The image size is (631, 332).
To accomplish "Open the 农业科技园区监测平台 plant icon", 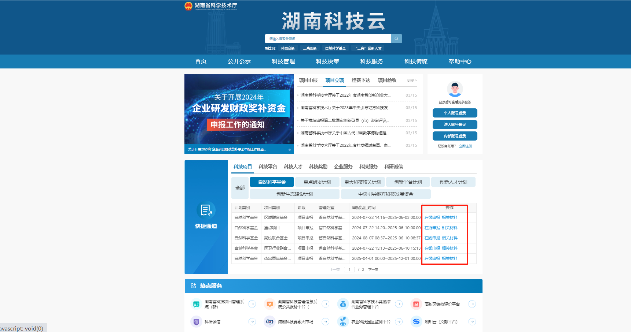I will coord(343,322).
